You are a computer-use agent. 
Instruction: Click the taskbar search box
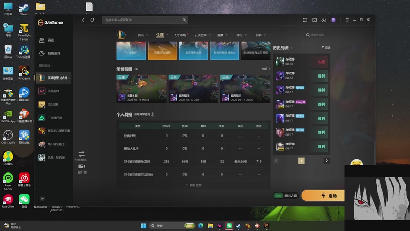173,226
